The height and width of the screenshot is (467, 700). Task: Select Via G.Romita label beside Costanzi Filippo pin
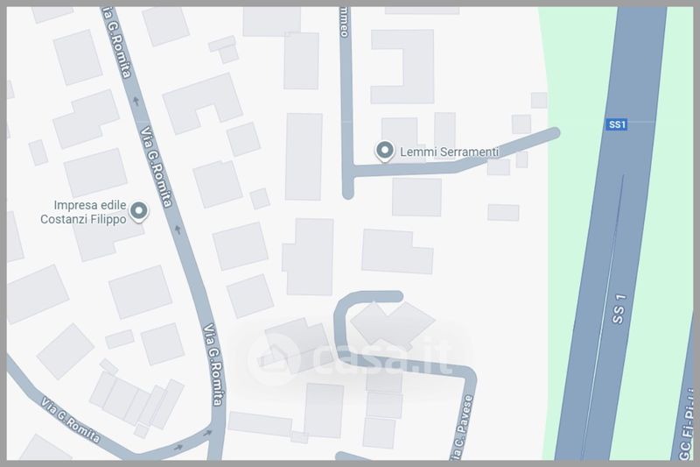(156, 167)
